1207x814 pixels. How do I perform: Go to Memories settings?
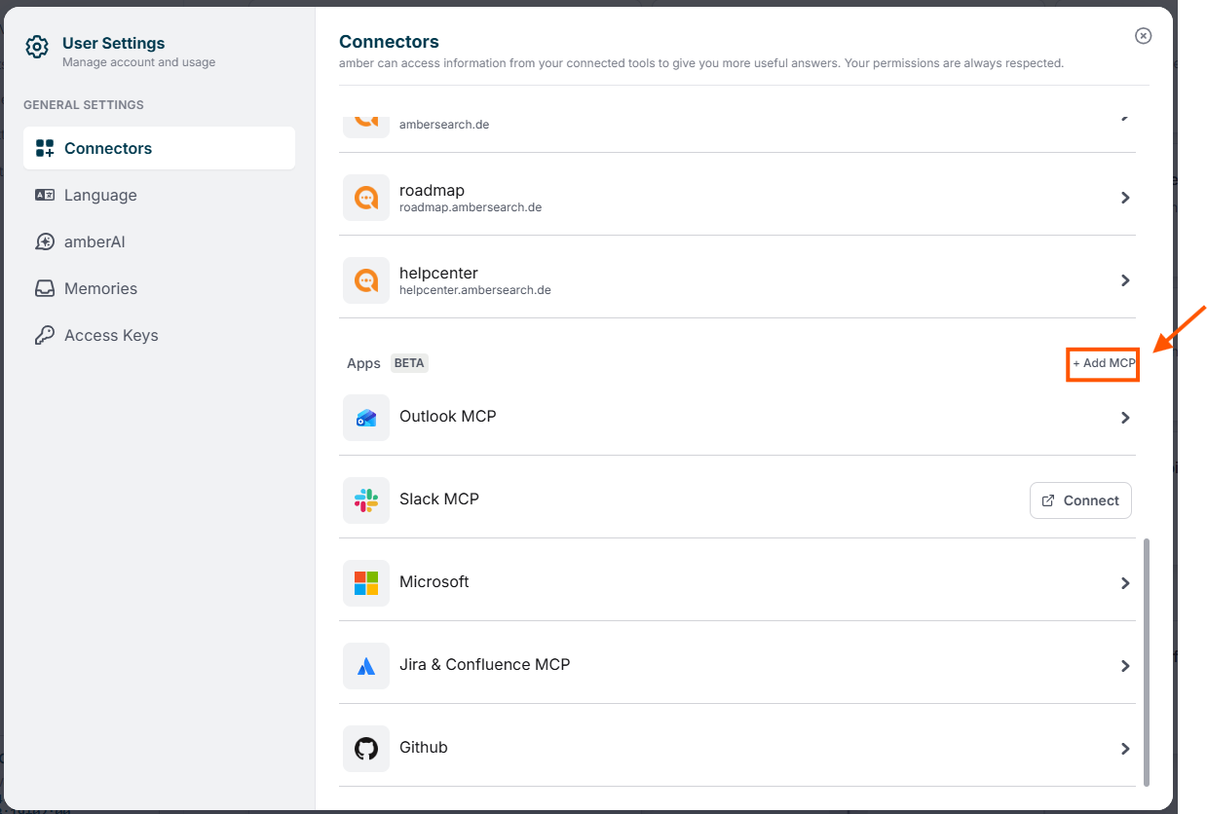159,288
